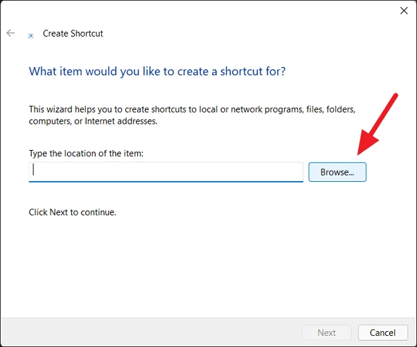The height and width of the screenshot is (347, 417).
Task: Click the back arrow in the wizard header
Action: pyautogui.click(x=10, y=33)
